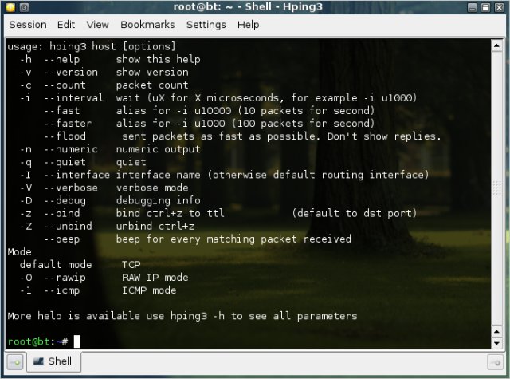Click the 'usage: hping3 host [options]' line
Screen dimensions: 510x379
[92, 46]
